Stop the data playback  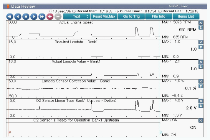26,17
